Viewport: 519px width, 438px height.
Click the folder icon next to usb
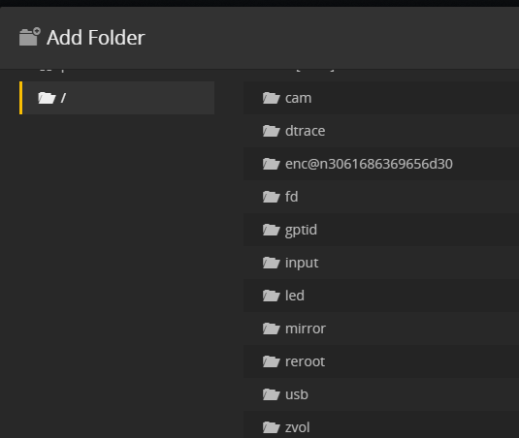[x=272, y=394]
